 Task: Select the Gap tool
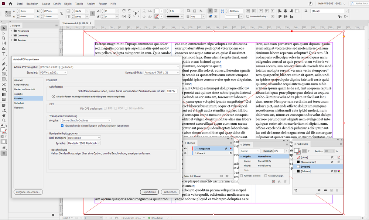(4, 43)
